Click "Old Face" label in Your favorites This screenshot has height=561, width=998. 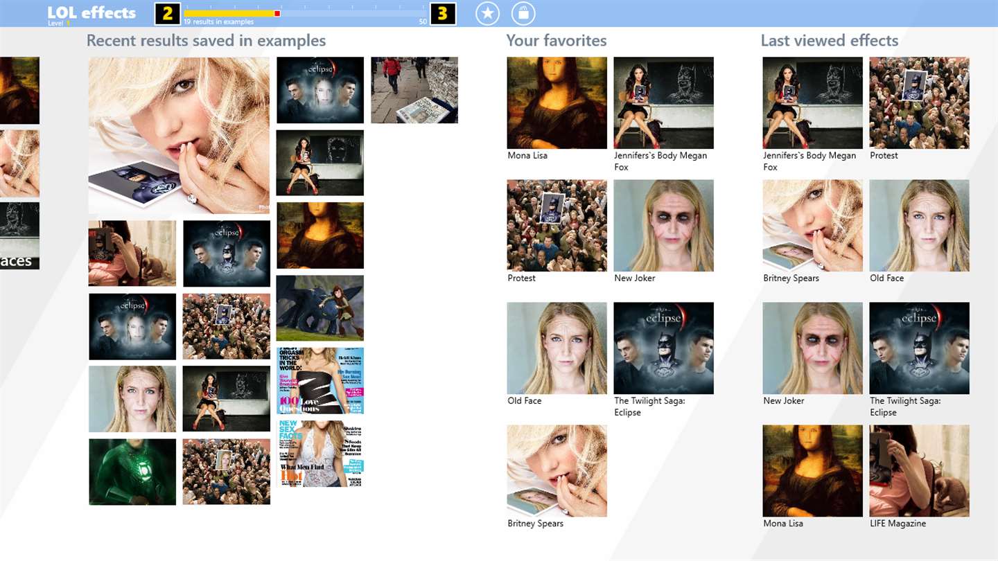tap(525, 401)
